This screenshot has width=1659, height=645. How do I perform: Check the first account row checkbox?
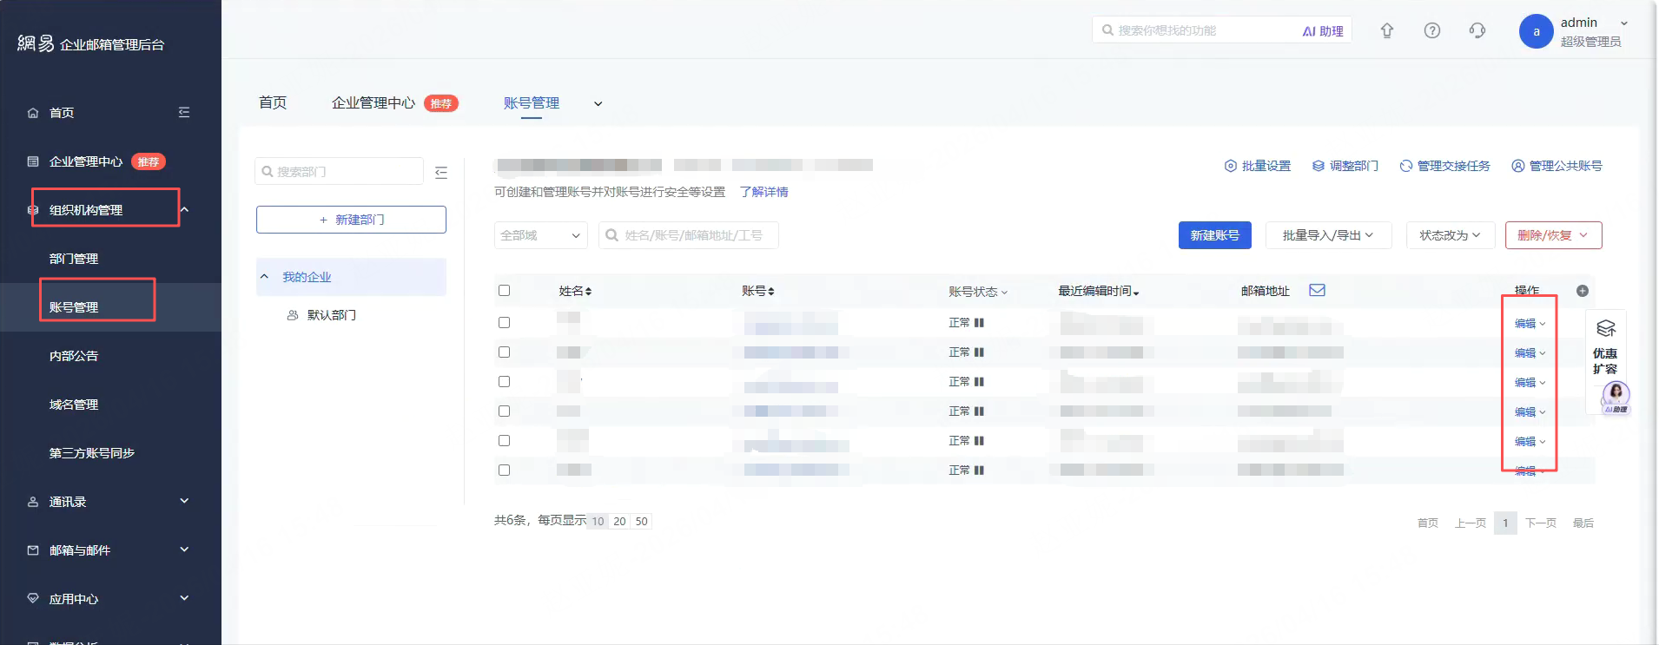pos(504,323)
